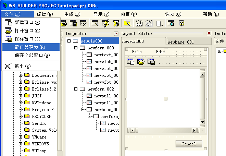Click the window edit toolbar icon with pencil
The image size is (226, 156).
pyautogui.click(x=95, y=23)
